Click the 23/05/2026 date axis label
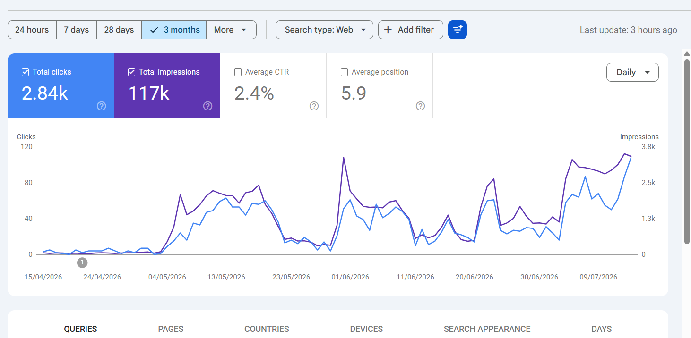 [x=291, y=277]
